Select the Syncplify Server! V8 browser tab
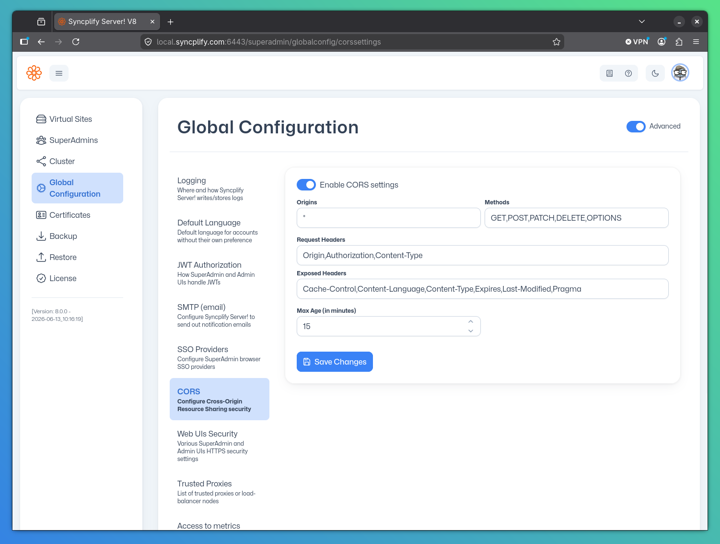Screen dimensions: 720x544 coord(106,22)
